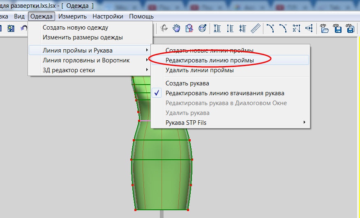Select Создать рукава
The width and height of the screenshot is (360, 218).
click(187, 83)
